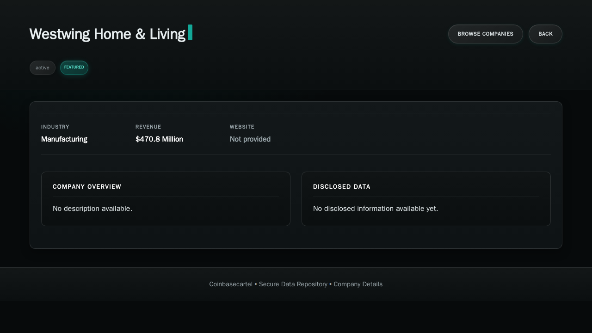Click Coinbasecartel in the footer

(x=231, y=284)
